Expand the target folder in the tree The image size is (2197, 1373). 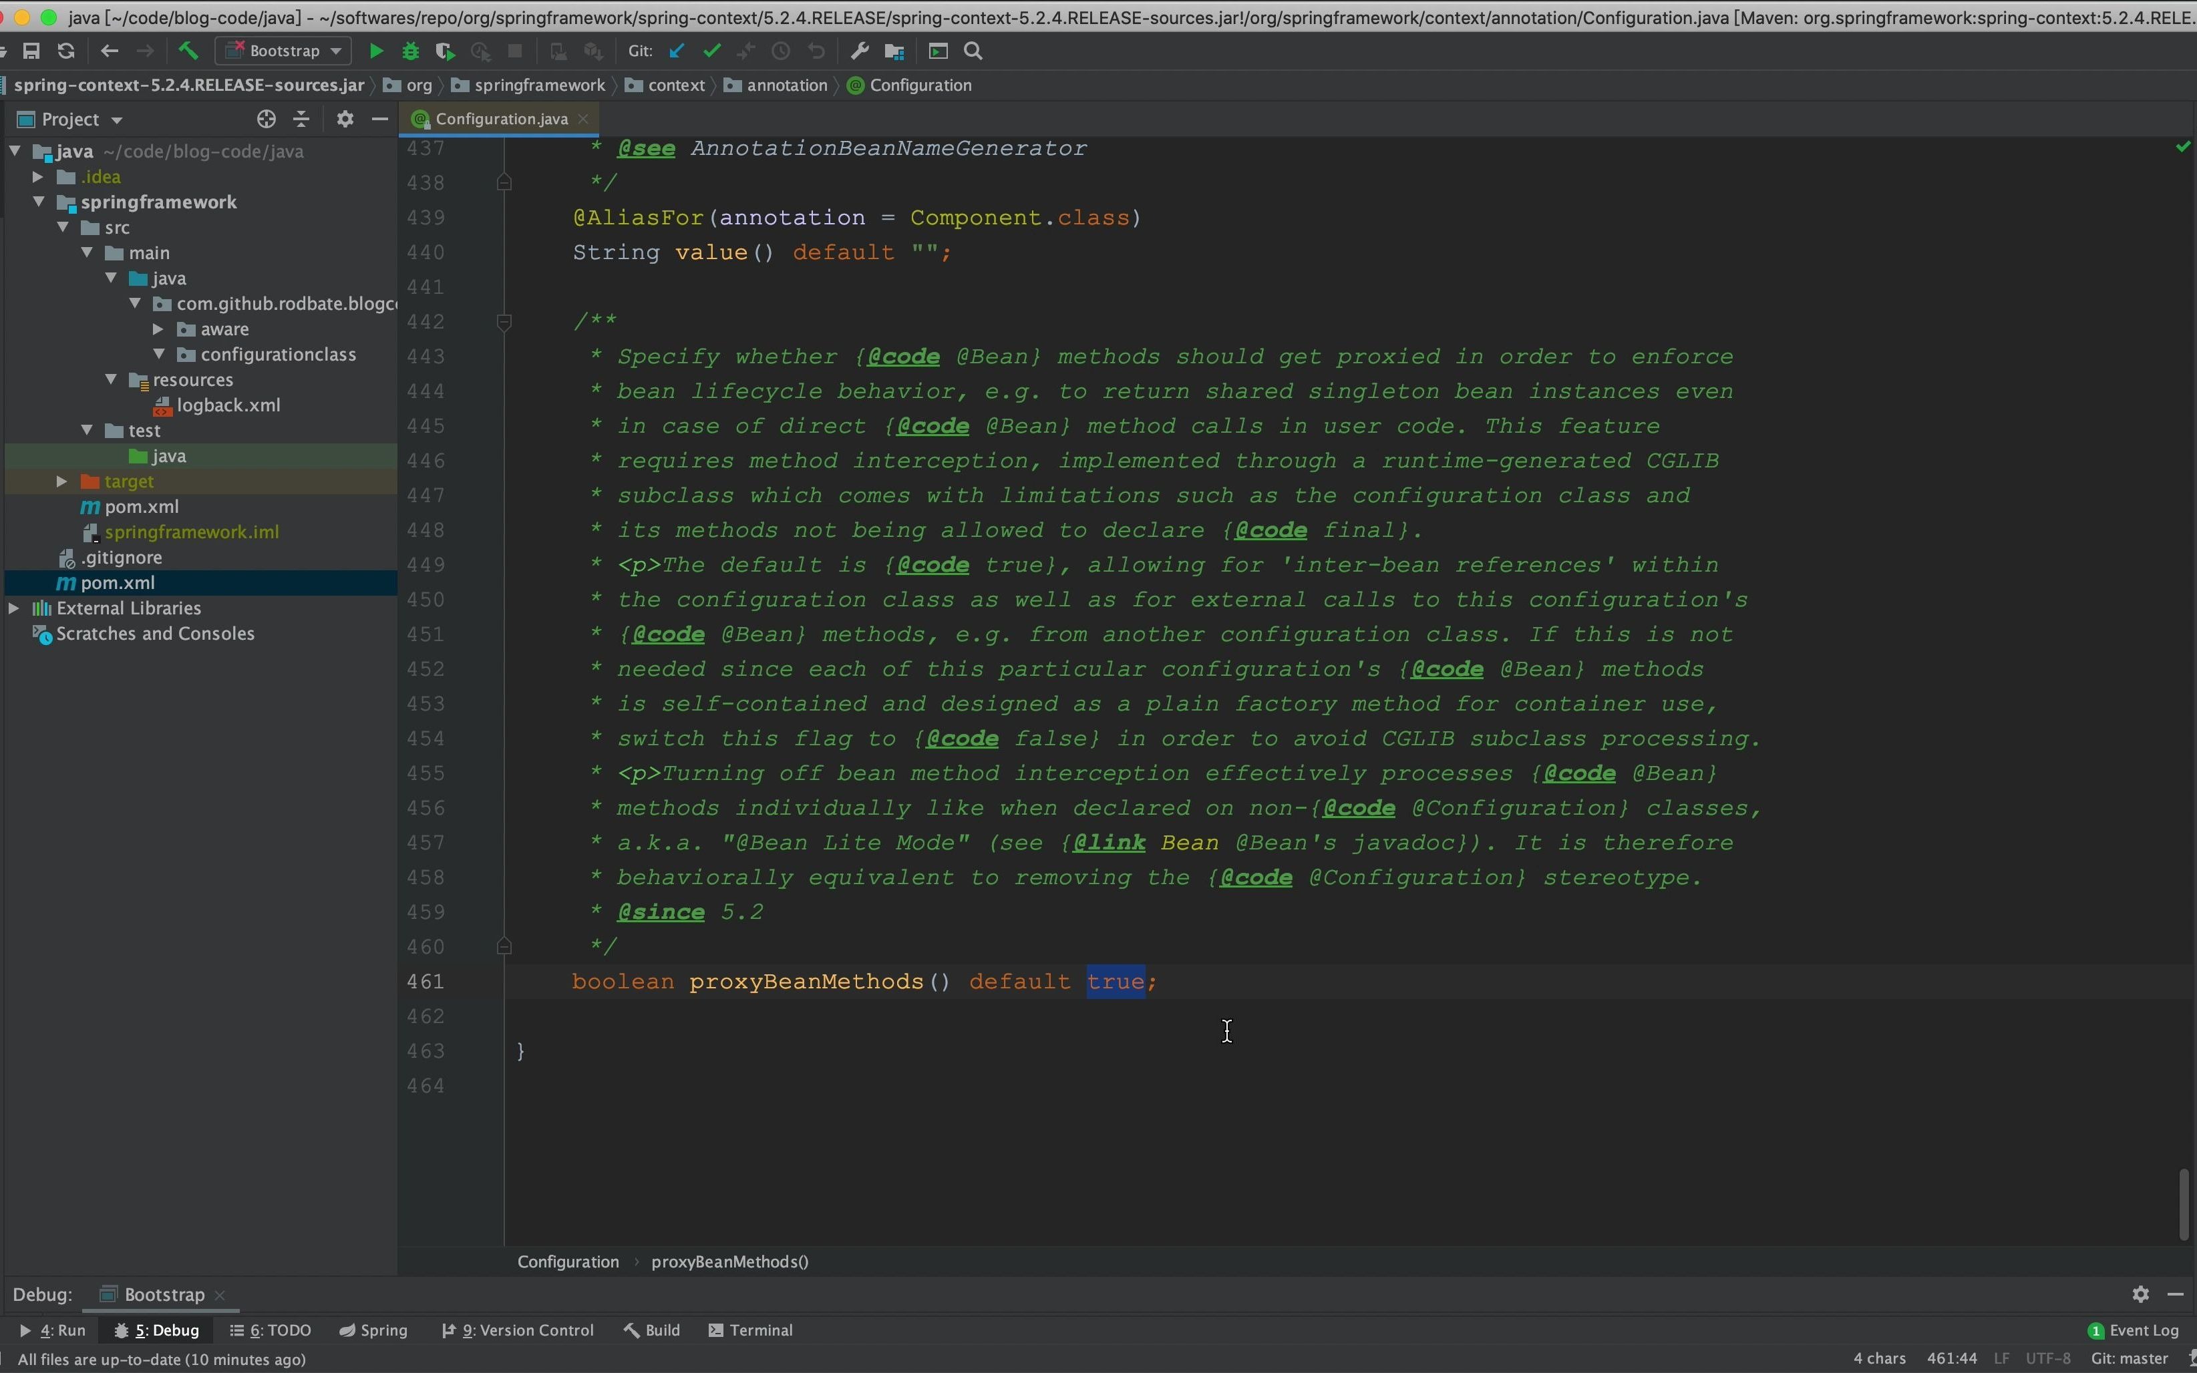[61, 481]
